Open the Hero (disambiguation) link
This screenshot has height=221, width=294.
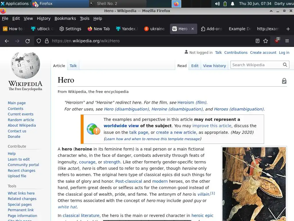127,109
